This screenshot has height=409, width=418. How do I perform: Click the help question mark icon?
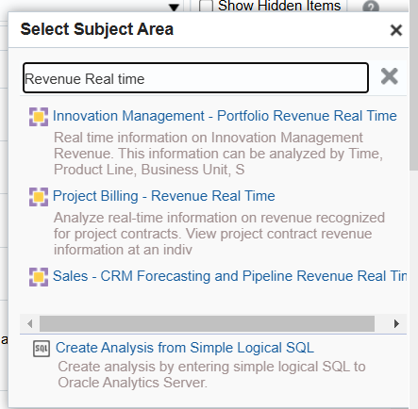pos(371,7)
